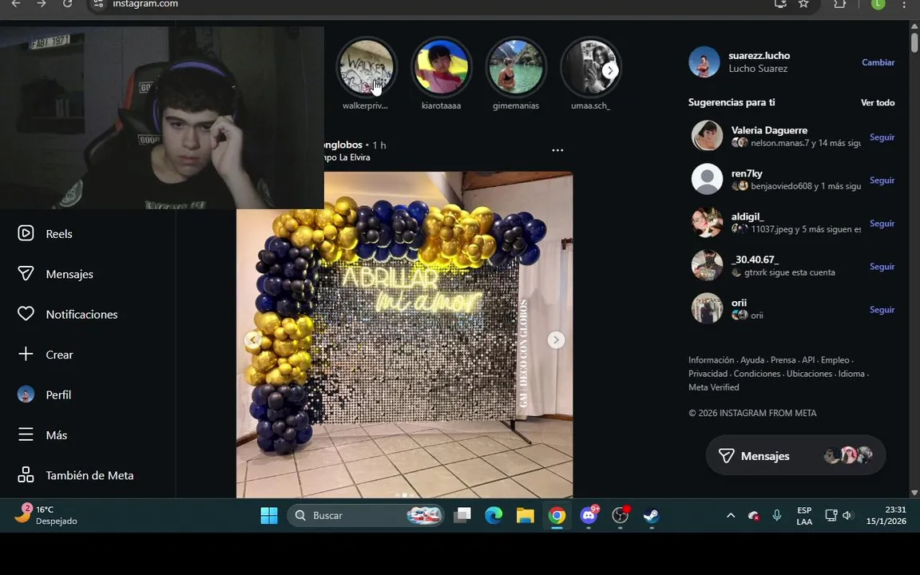Open Notificaciones heart icon

point(26,314)
